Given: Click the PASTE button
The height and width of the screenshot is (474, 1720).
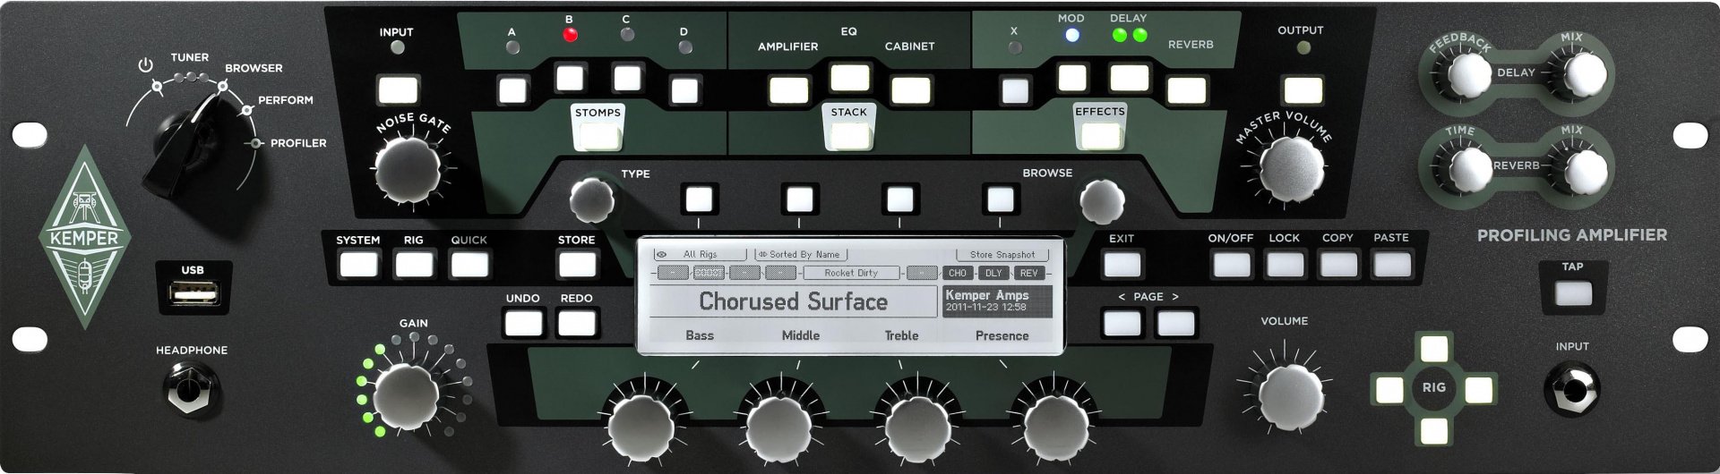Looking at the screenshot, I should (x=1392, y=264).
